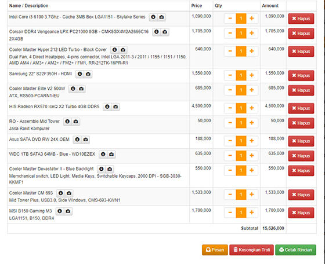The height and width of the screenshot is (264, 325).
Task: Decrease quantity of RO - Assemble Mid Tower
Action: point(230,123)
